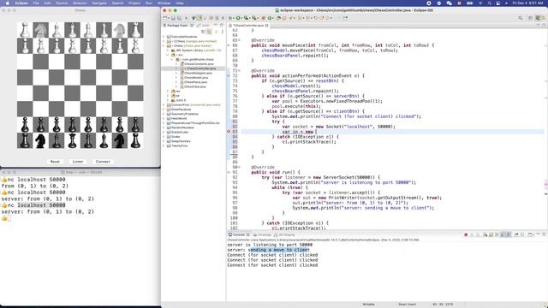Select the Package Explorer tab
The height and width of the screenshot is (308, 548).
click(177, 26)
